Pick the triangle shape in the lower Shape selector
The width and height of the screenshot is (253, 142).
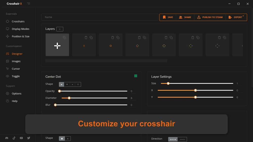68,138
